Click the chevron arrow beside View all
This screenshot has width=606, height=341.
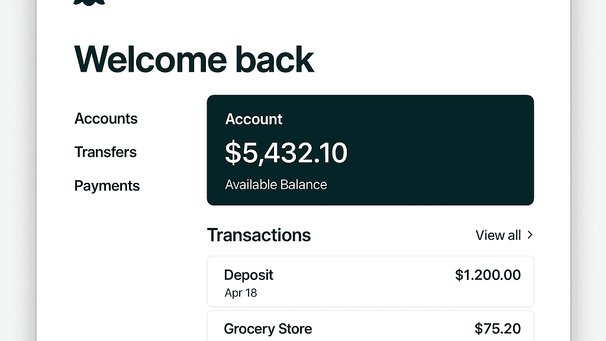coord(530,235)
